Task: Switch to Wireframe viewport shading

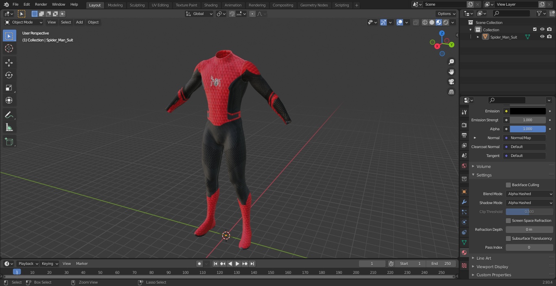Action: pyautogui.click(x=425, y=22)
